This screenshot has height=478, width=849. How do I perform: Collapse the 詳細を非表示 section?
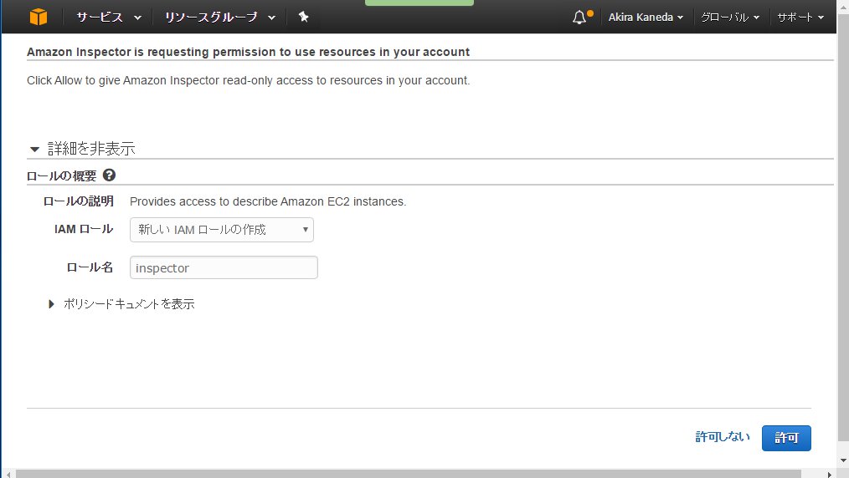82,149
